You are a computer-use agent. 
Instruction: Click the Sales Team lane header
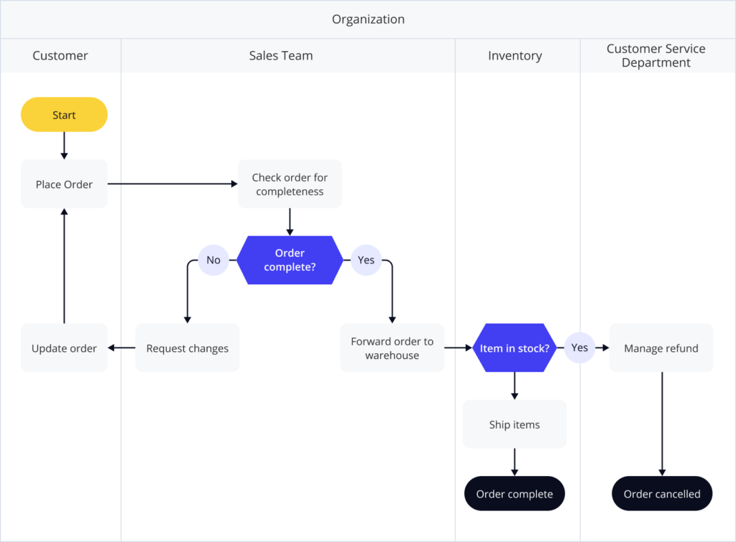pos(280,55)
